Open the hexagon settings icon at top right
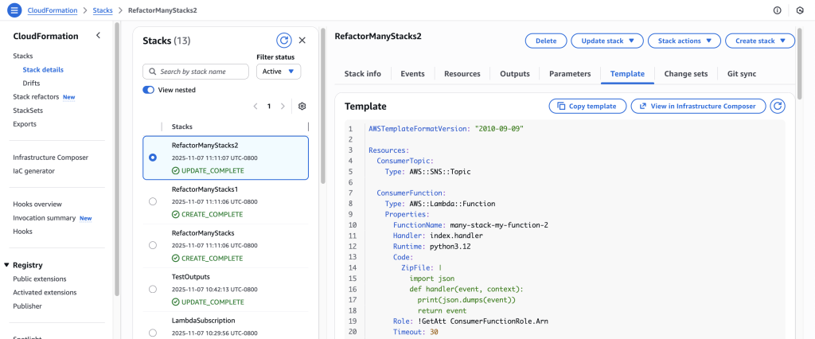The width and height of the screenshot is (815, 339). tap(800, 10)
